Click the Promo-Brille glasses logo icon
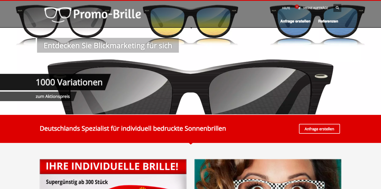This screenshot has height=189, width=381. (58, 14)
